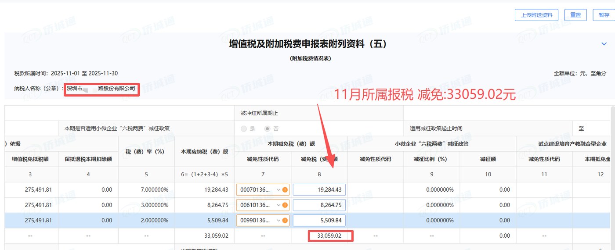
Task: Click the 暂存 button
Action: point(604,15)
